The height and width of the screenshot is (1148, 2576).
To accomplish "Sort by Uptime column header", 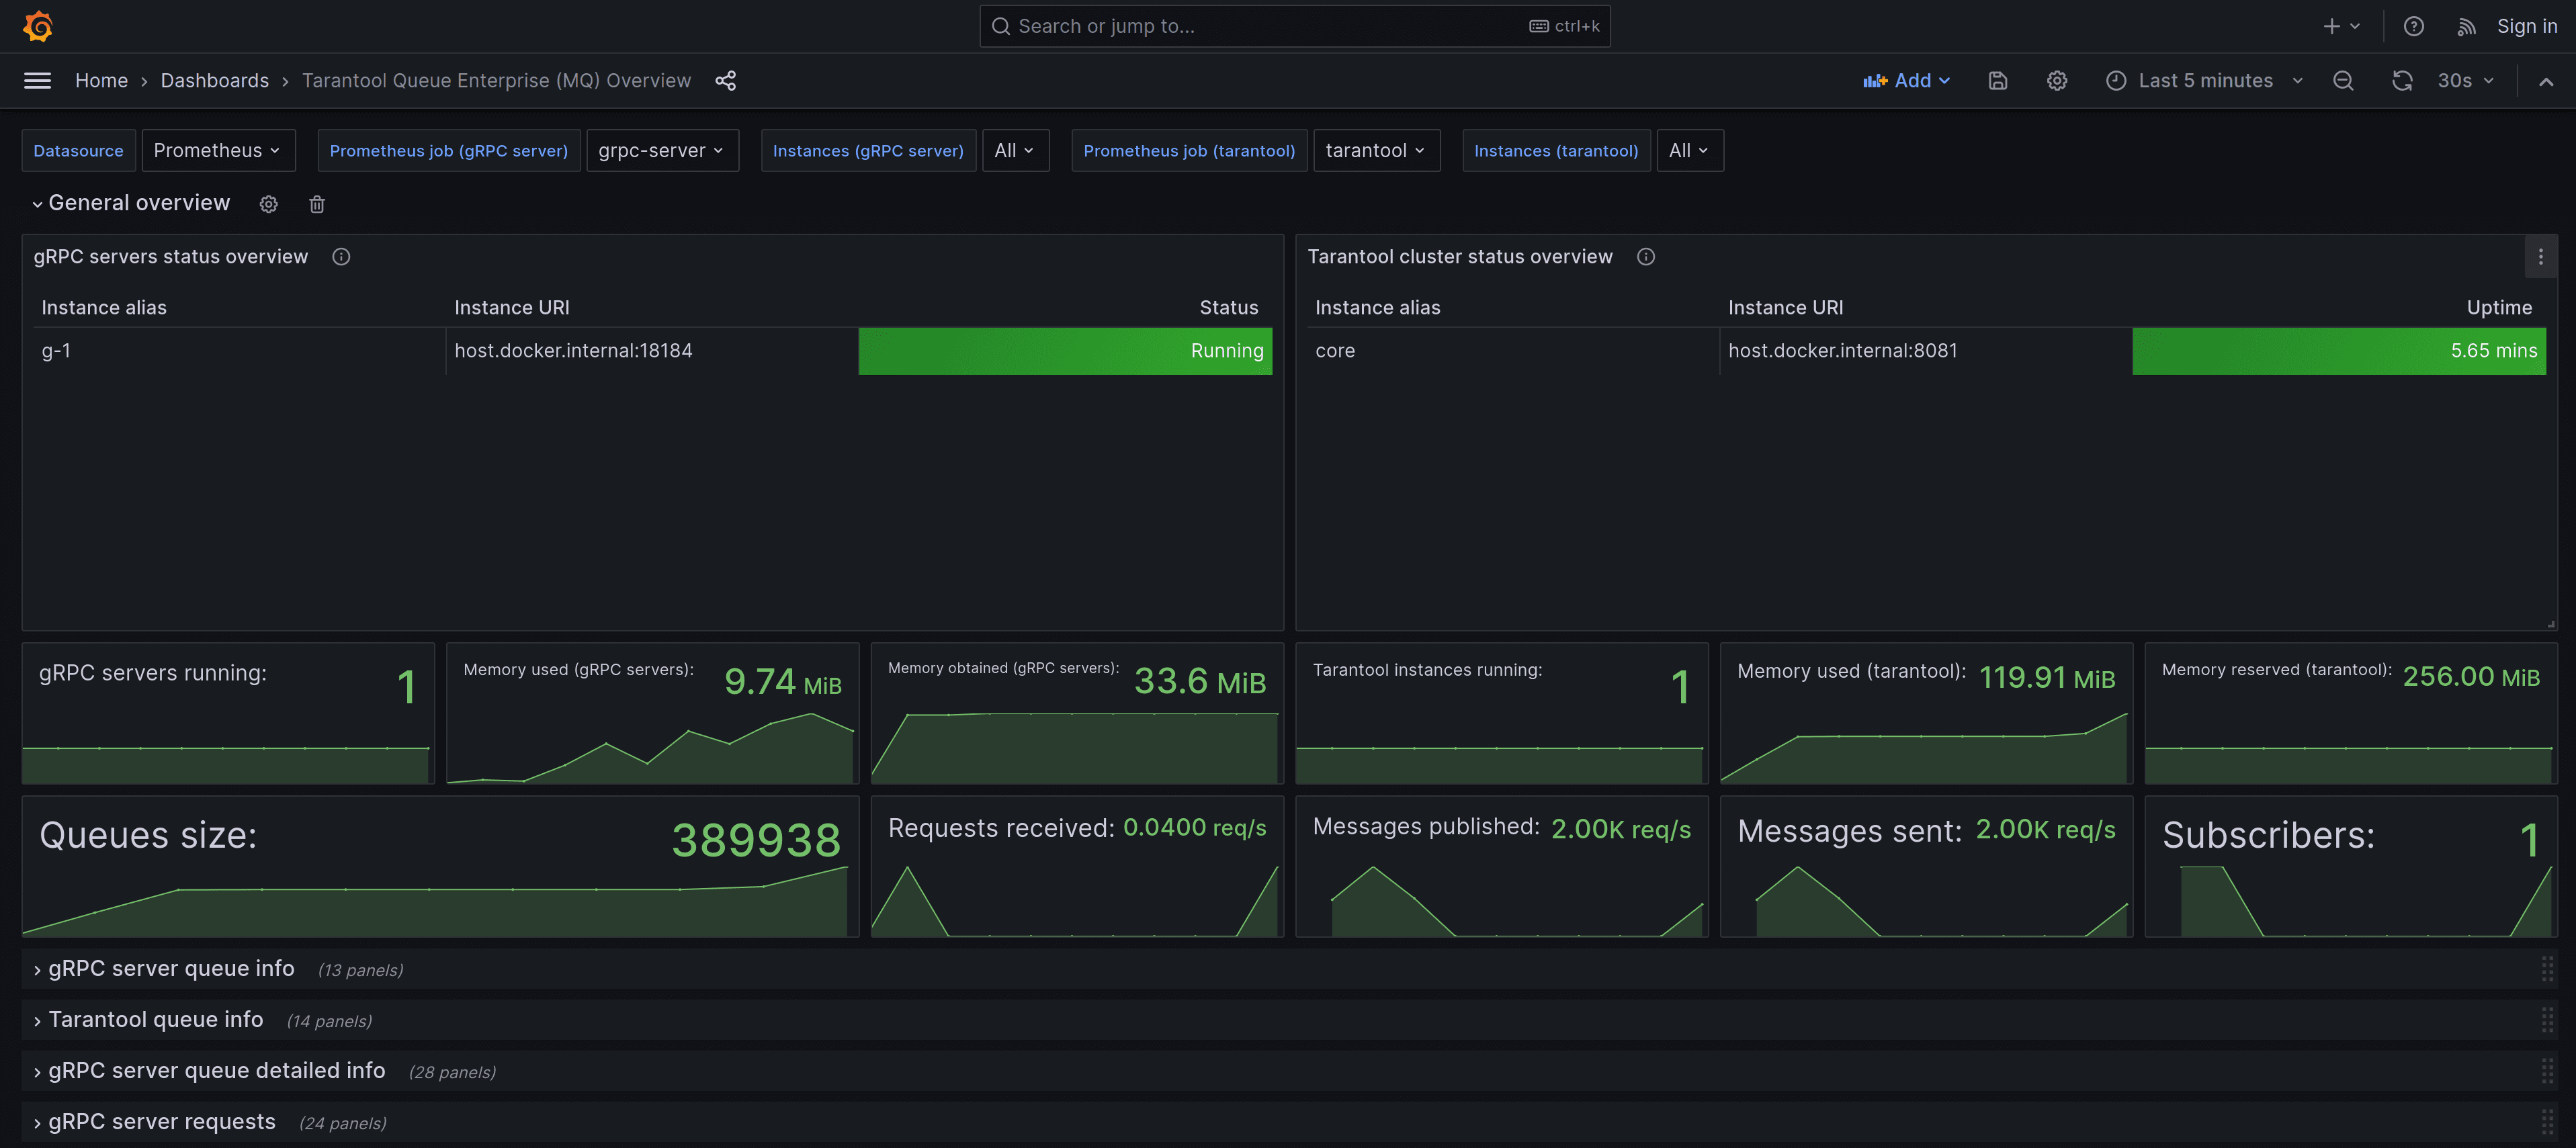I will point(2500,308).
